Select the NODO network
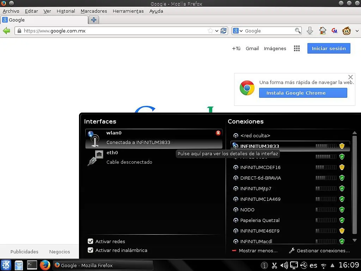The width and height of the screenshot is (361, 271). pyautogui.click(x=290, y=210)
